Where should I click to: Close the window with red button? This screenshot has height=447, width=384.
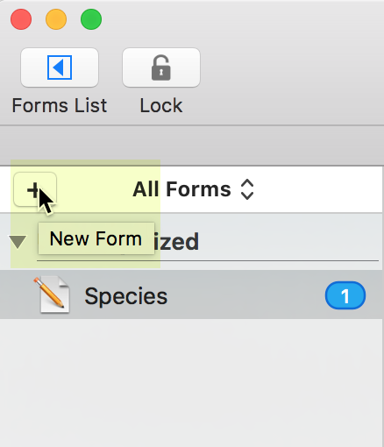tap(21, 19)
